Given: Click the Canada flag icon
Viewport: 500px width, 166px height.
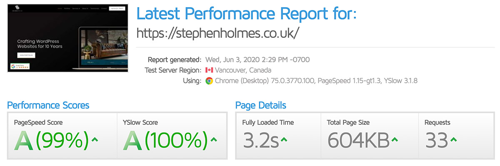Looking at the screenshot, I should tap(209, 70).
